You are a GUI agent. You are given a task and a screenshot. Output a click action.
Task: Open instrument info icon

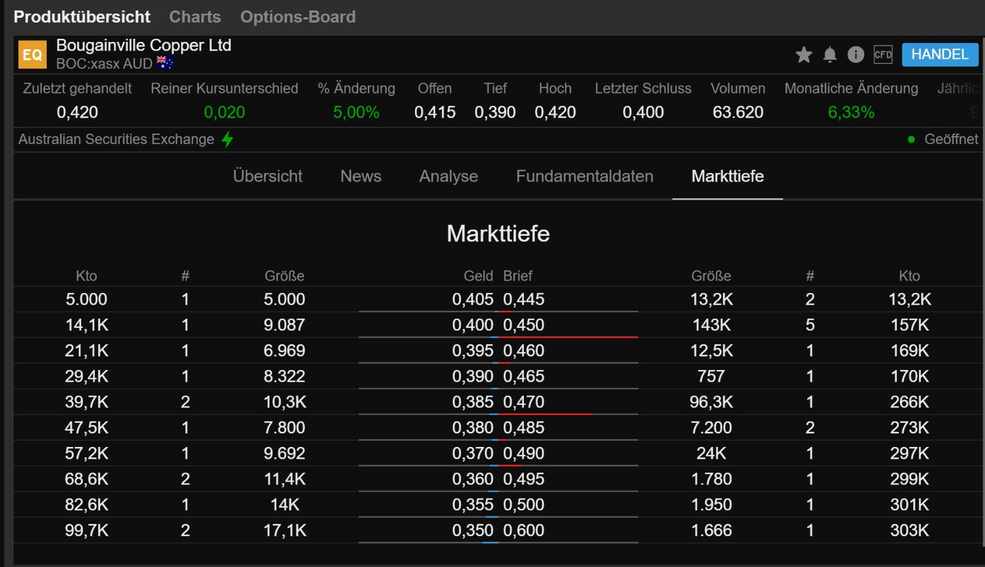[x=856, y=55]
